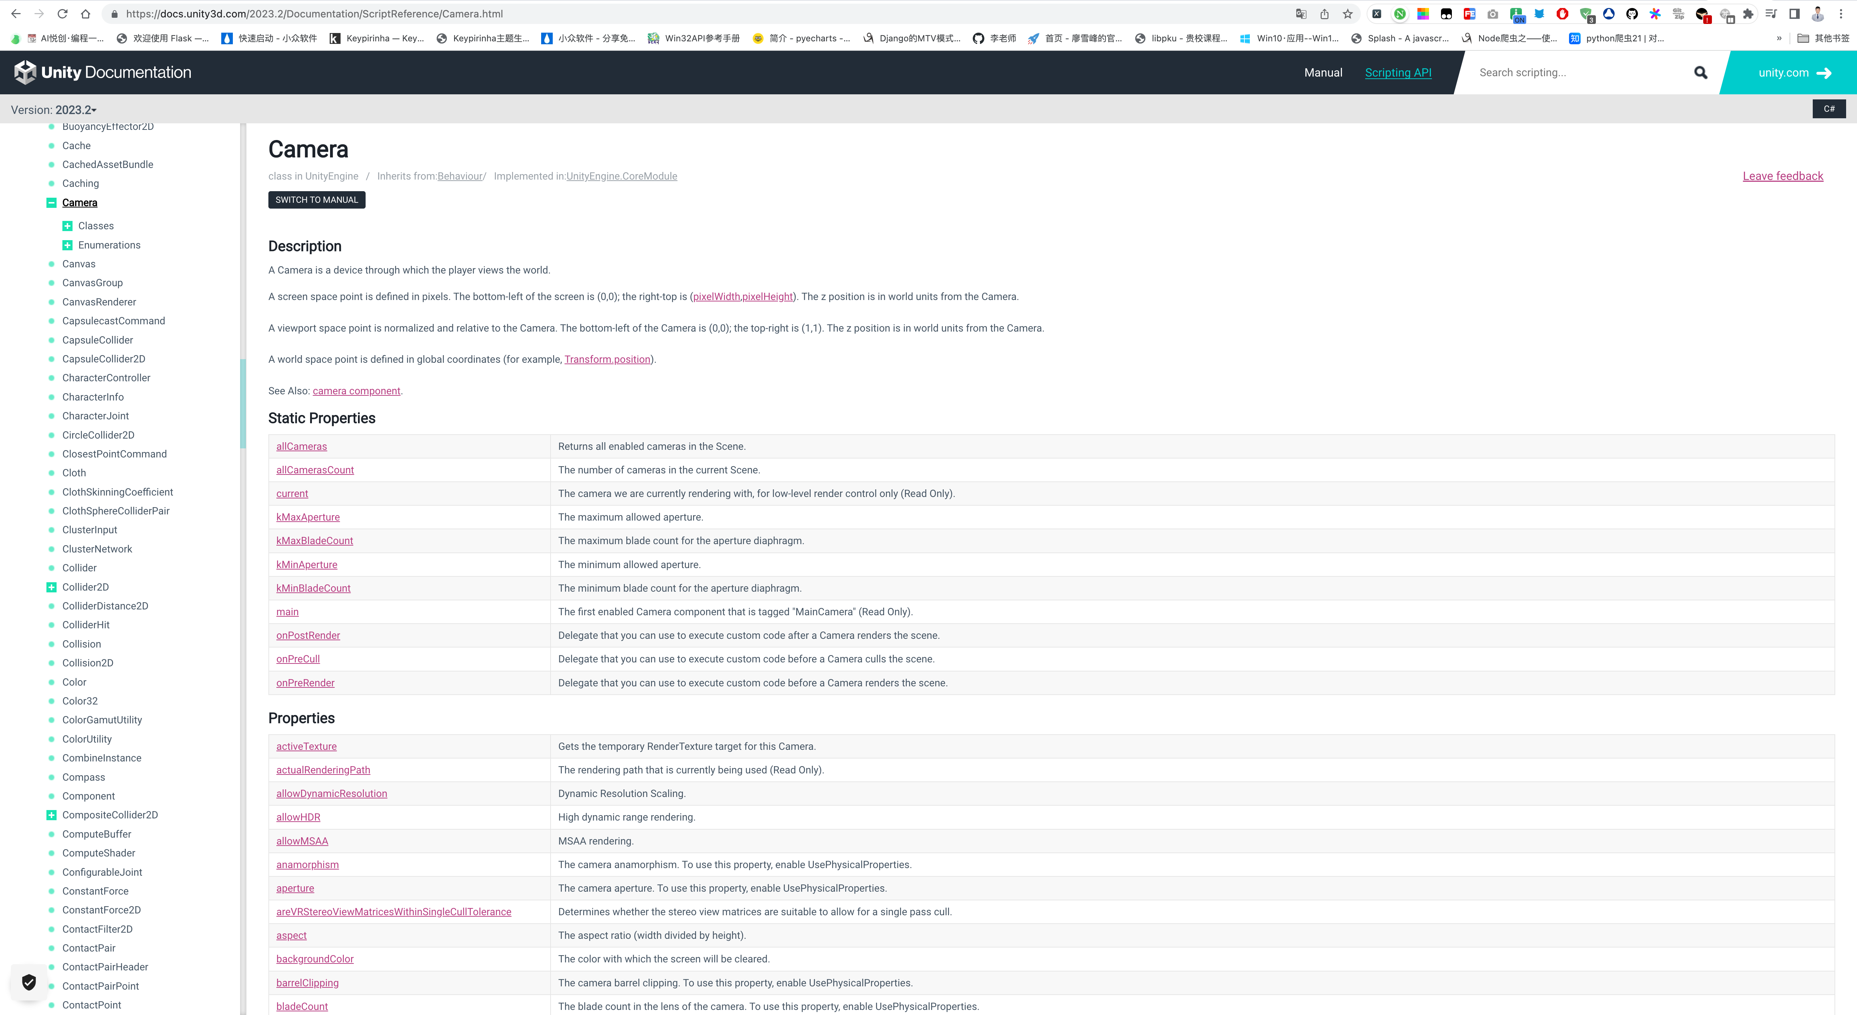Expand the Collider2D tree node
1857x1015 pixels.
(51, 587)
